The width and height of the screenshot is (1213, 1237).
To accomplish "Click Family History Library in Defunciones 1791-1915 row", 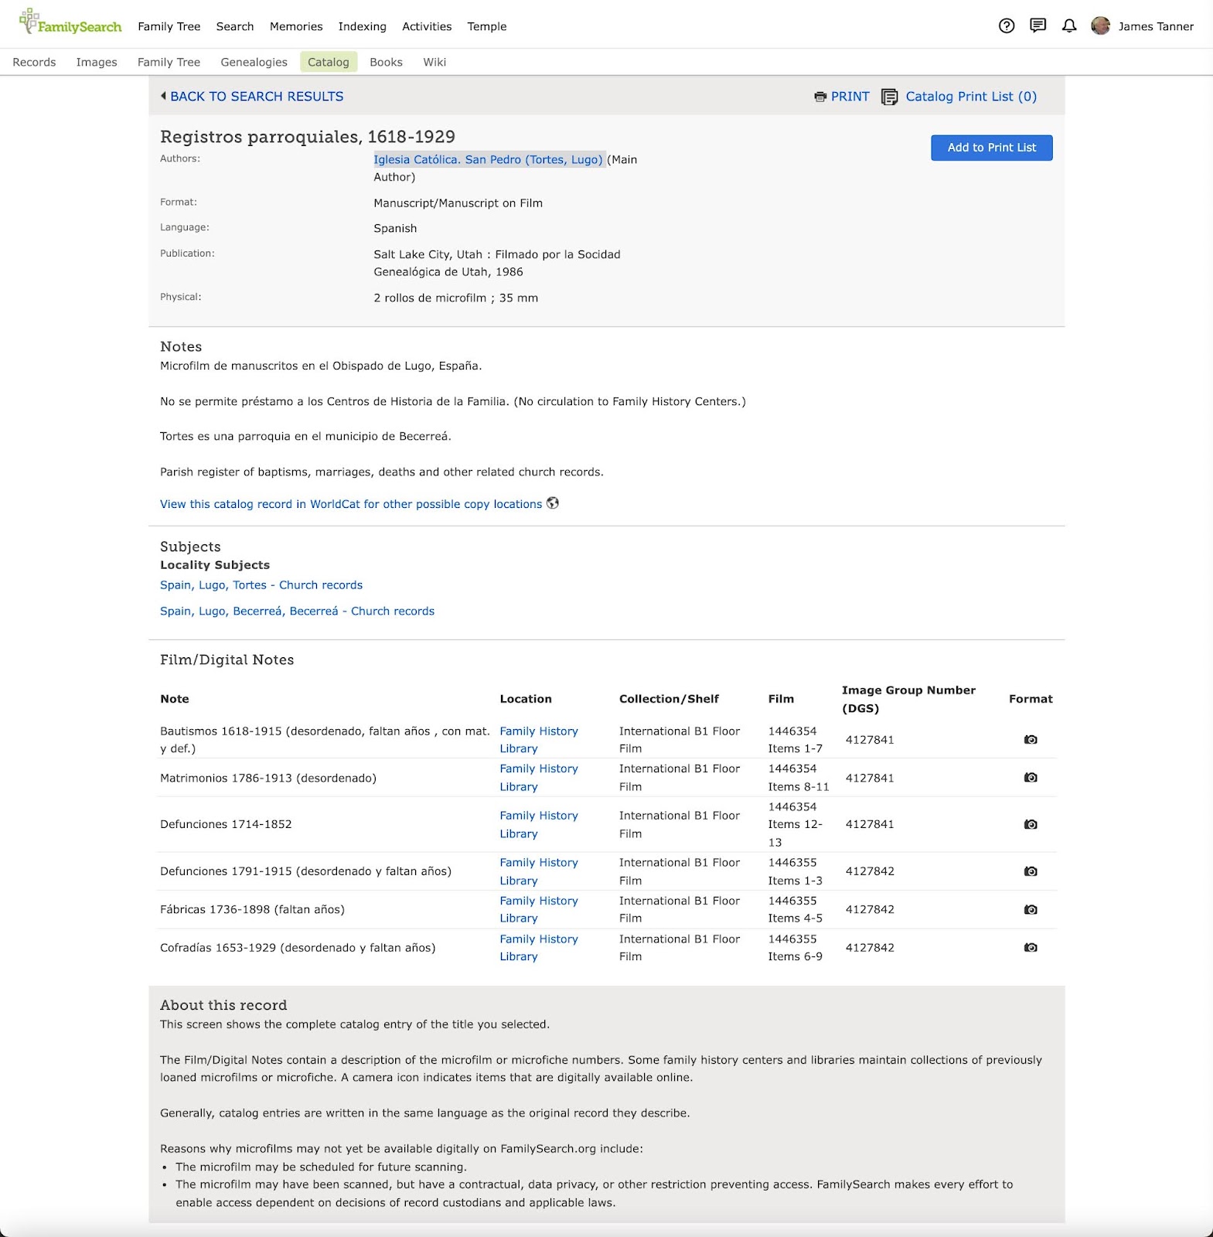I will [539, 871].
